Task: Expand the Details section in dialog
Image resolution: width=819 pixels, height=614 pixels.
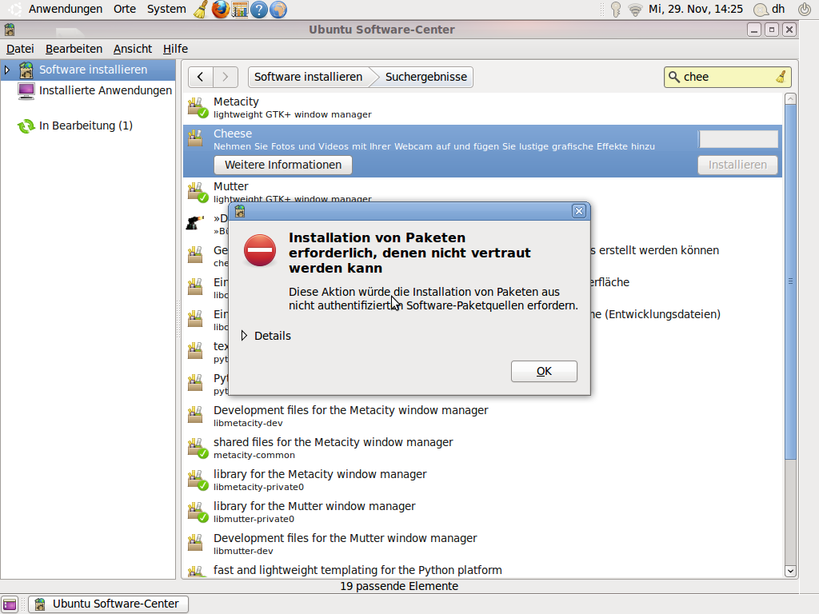Action: (x=266, y=336)
